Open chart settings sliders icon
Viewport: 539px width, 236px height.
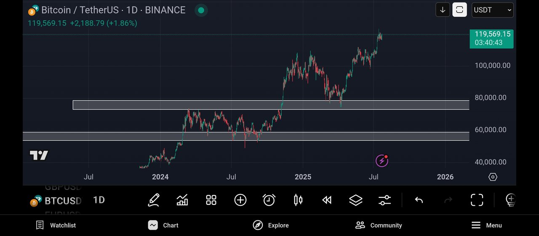click(x=384, y=200)
